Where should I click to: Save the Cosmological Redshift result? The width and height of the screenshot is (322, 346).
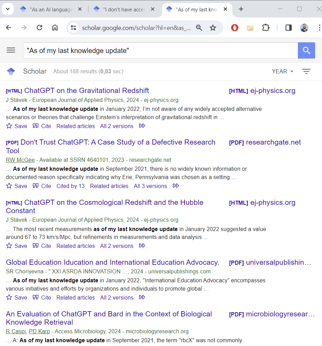pyautogui.click(x=17, y=245)
